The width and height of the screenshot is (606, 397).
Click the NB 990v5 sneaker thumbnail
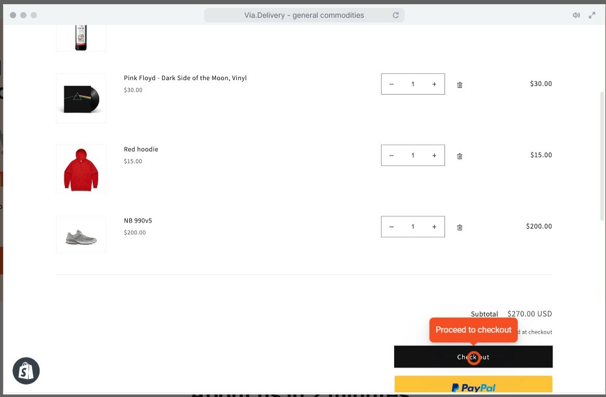81,235
